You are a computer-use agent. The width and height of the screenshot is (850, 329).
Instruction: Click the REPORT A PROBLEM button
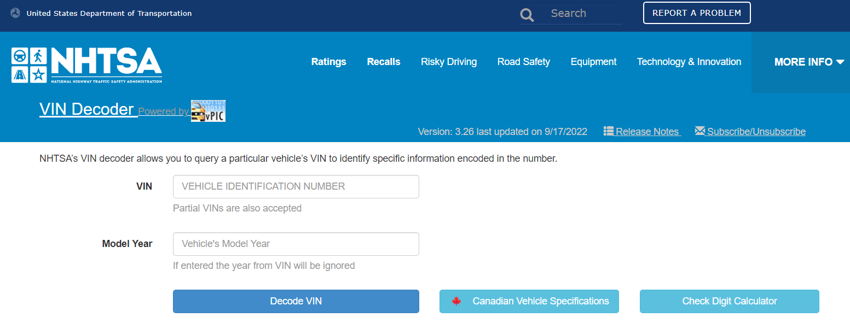(x=696, y=13)
